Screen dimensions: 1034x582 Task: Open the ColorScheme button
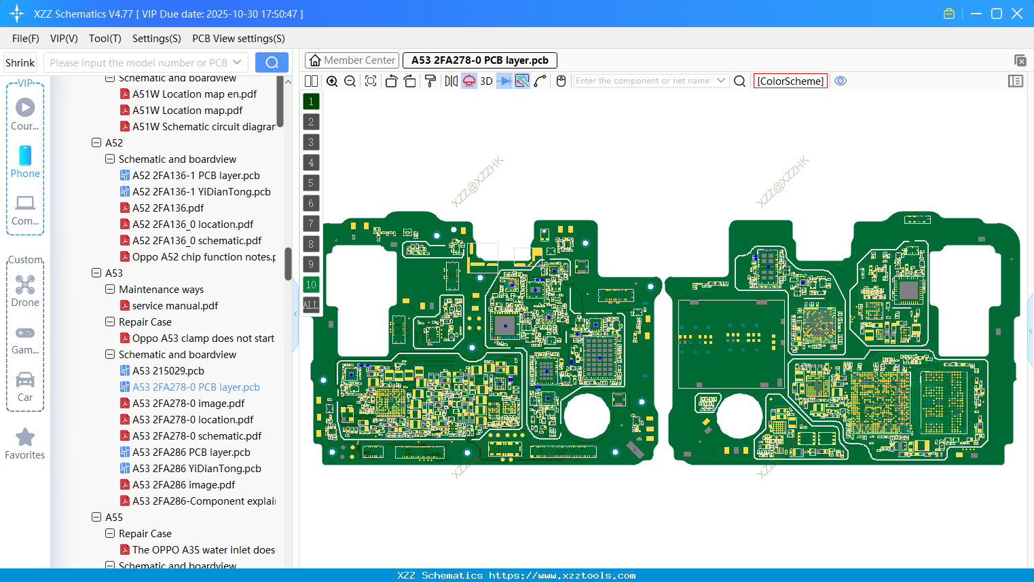tap(790, 81)
